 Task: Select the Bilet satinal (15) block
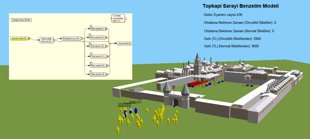coord(97,37)
